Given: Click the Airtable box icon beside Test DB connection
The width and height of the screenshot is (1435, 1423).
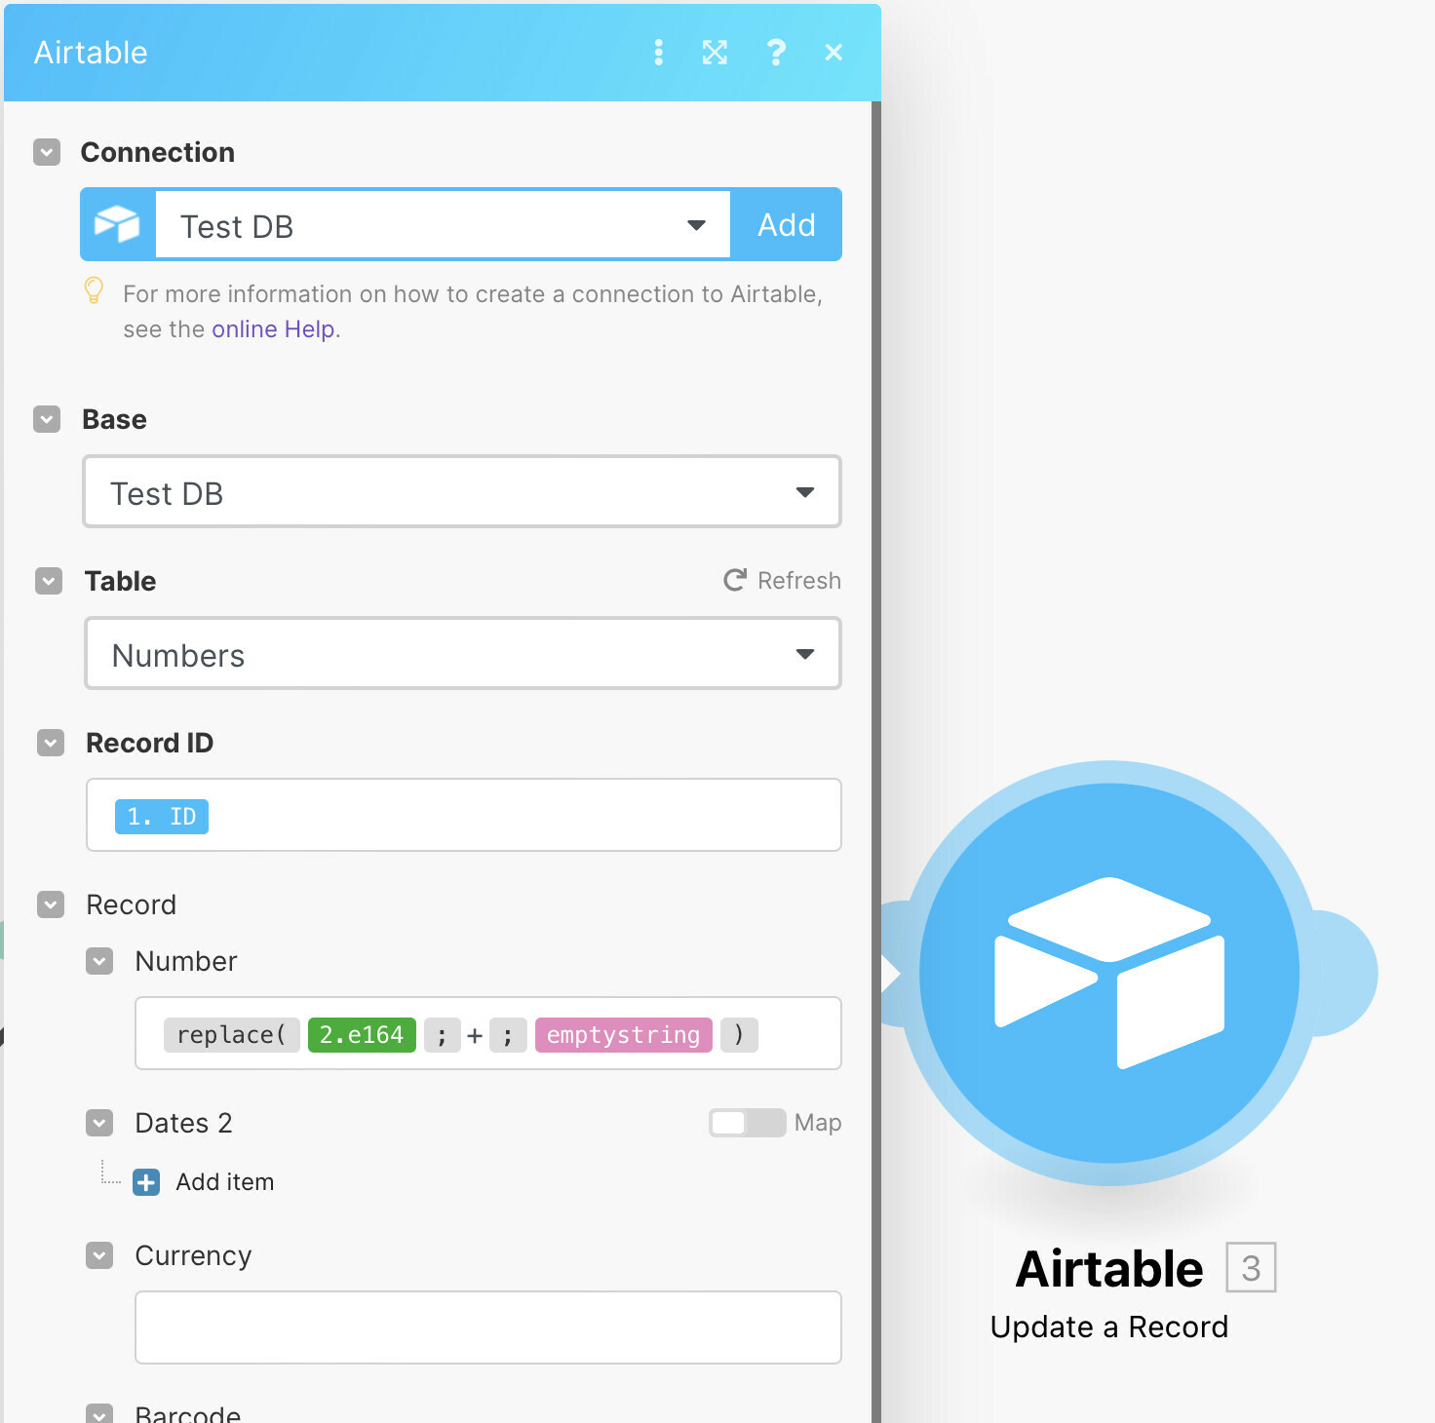Looking at the screenshot, I should coord(118,225).
